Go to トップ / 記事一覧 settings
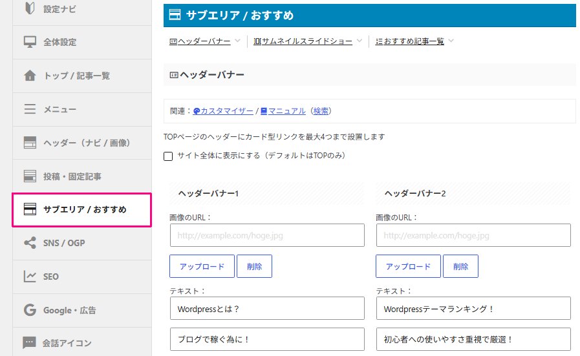The width and height of the screenshot is (580, 356). [x=82, y=76]
